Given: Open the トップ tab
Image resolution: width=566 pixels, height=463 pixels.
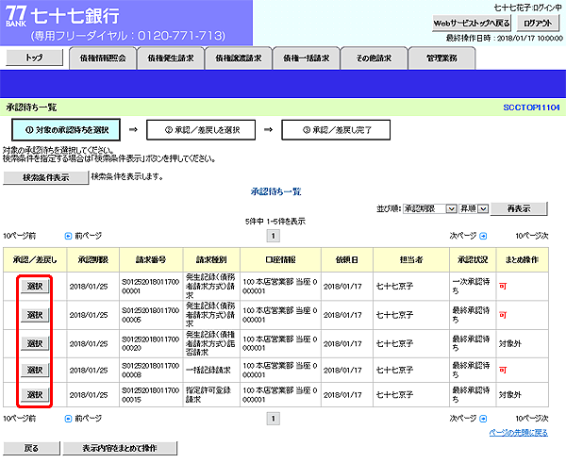Looking at the screenshot, I should [x=34, y=58].
